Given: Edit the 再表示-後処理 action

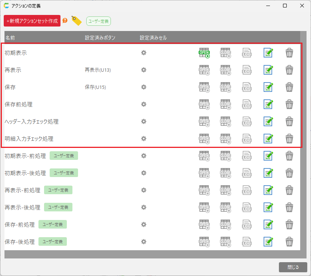Looking at the screenshot, I should click(268, 207).
